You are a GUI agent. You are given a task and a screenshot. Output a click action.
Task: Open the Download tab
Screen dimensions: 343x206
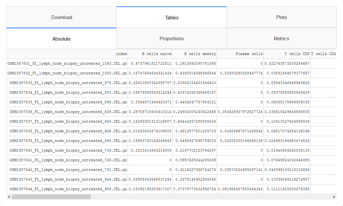(62, 17)
